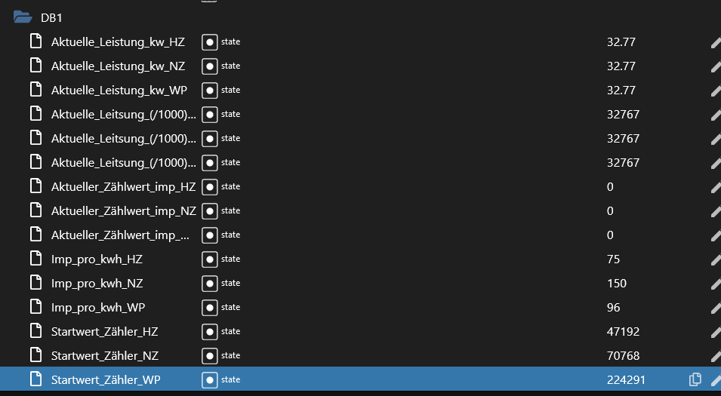Select the Aktueller_Zählwert_imp_NZ object
Image resolution: width=721 pixels, height=396 pixels.
click(124, 211)
